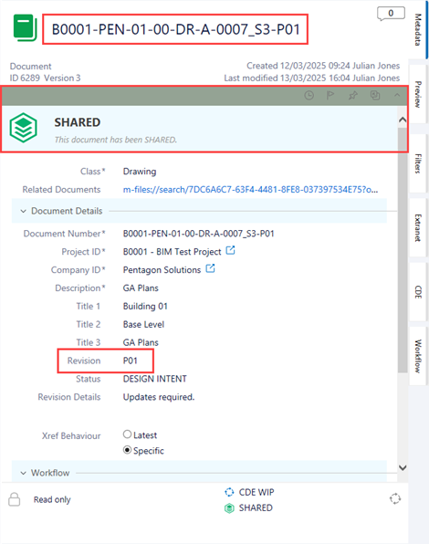Open the Related Documents m-files search link

click(250, 190)
